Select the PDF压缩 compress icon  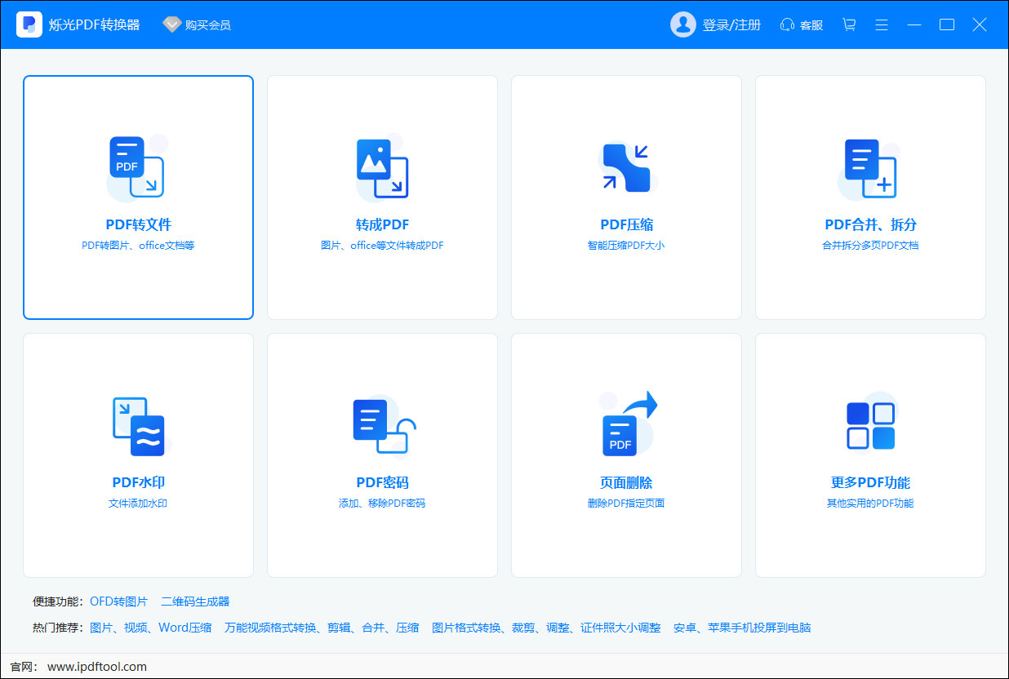626,167
